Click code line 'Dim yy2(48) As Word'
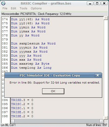Image resolution: width=109 pixels, height=127 pixels. coord(30,23)
